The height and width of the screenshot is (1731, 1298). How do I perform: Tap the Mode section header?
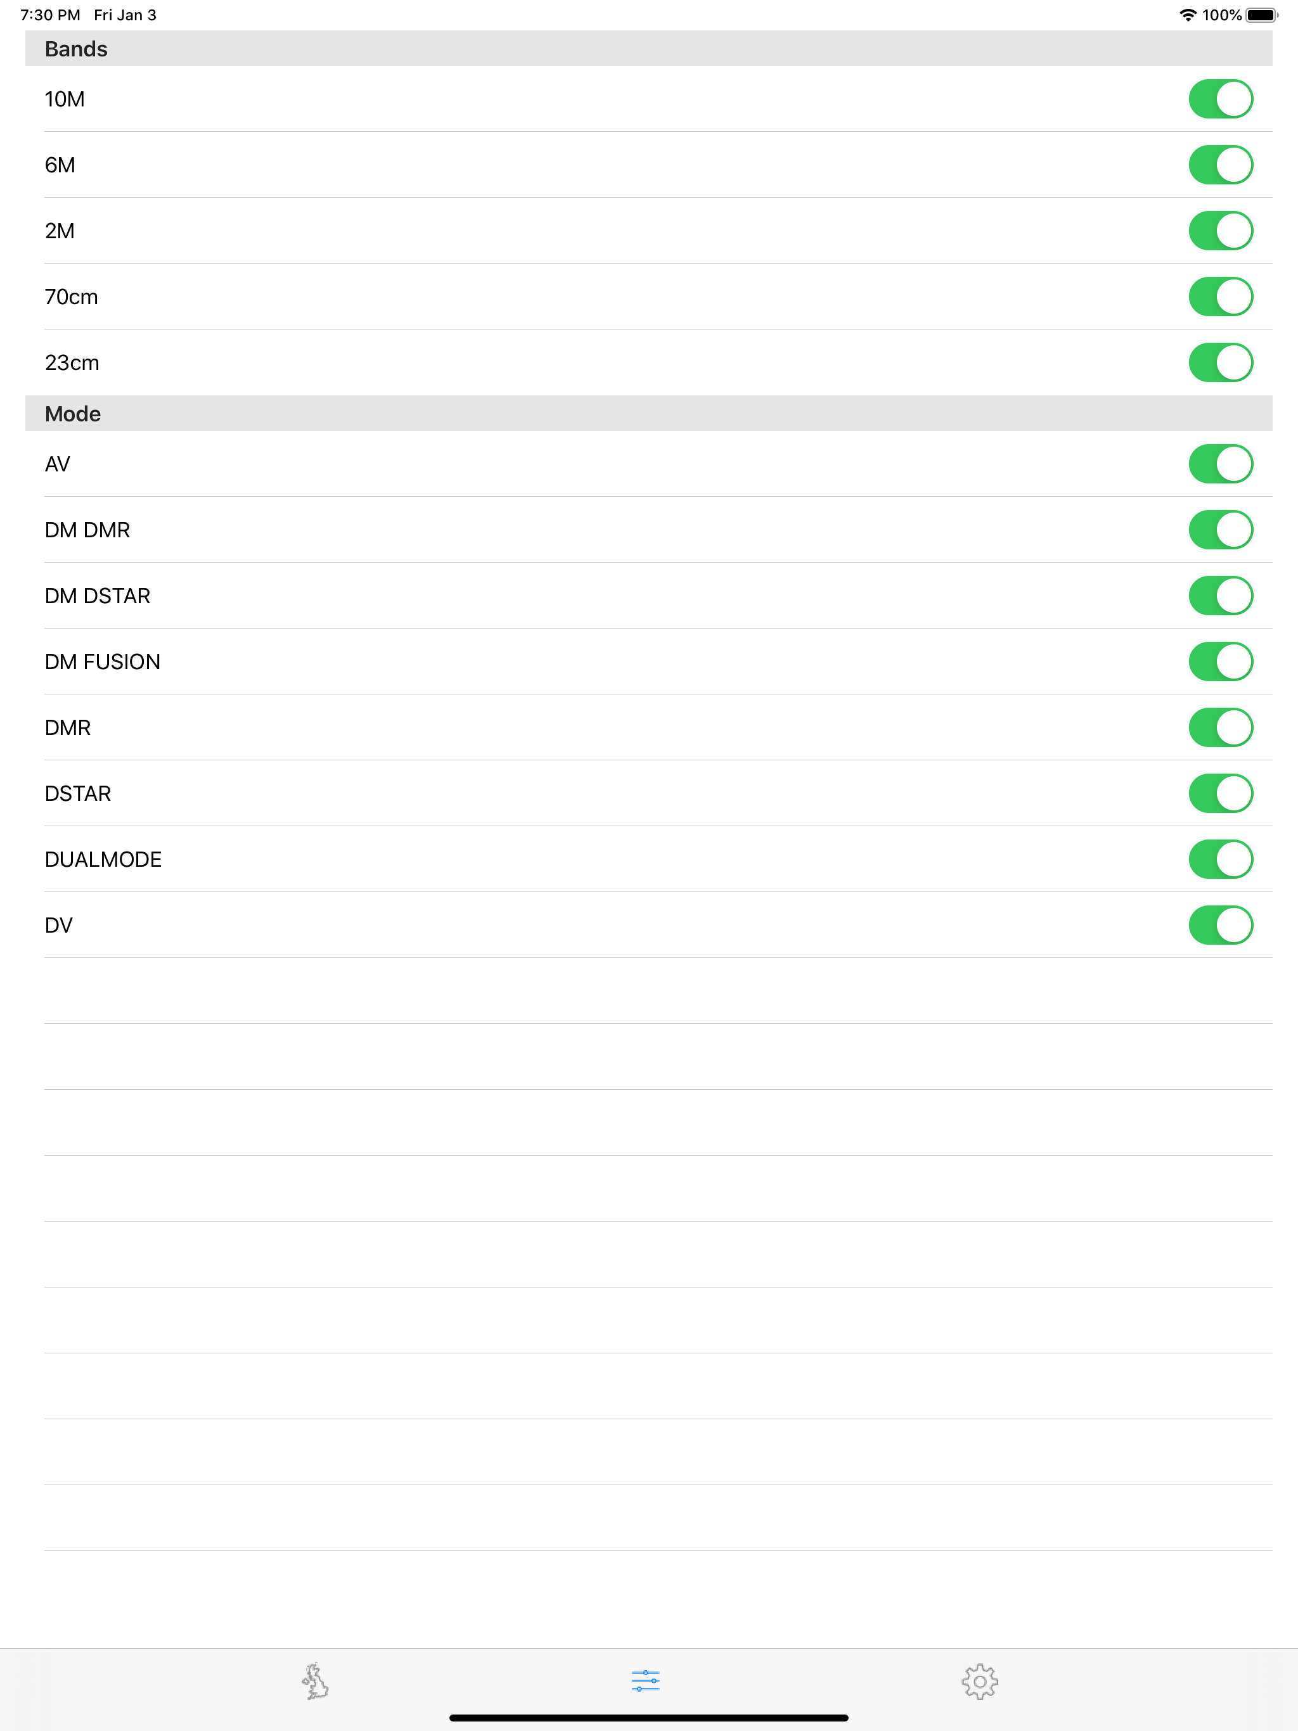648,413
